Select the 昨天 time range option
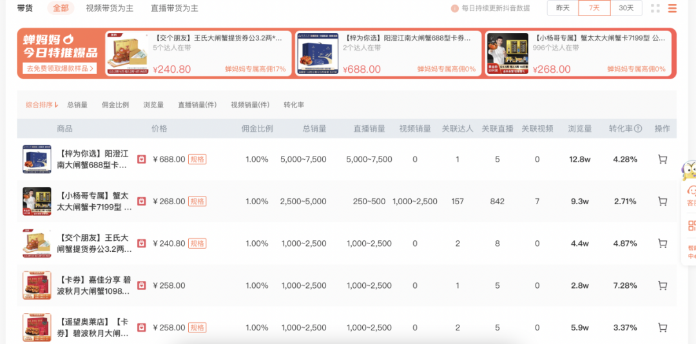 click(563, 8)
